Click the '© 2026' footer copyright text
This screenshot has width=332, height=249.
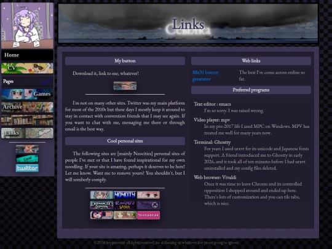pos(166,243)
